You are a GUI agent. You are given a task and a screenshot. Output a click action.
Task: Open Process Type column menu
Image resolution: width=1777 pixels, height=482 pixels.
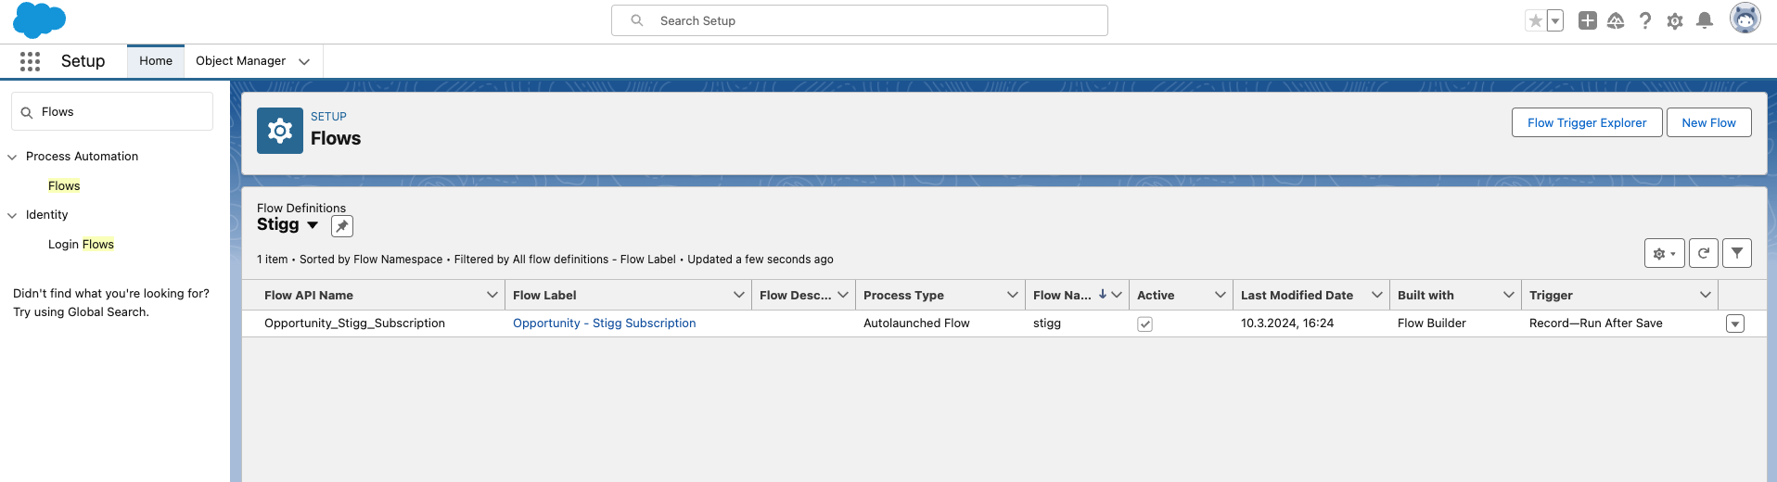coord(1013,295)
